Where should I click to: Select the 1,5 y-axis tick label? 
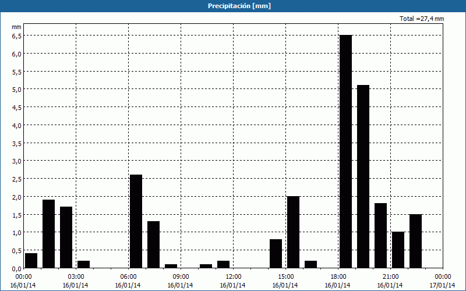pos(17,215)
